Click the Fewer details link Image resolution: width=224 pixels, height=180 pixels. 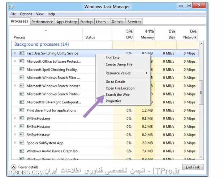pyautogui.click(x=28, y=167)
